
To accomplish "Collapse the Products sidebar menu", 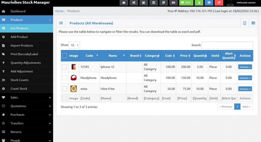I will 26,20.
